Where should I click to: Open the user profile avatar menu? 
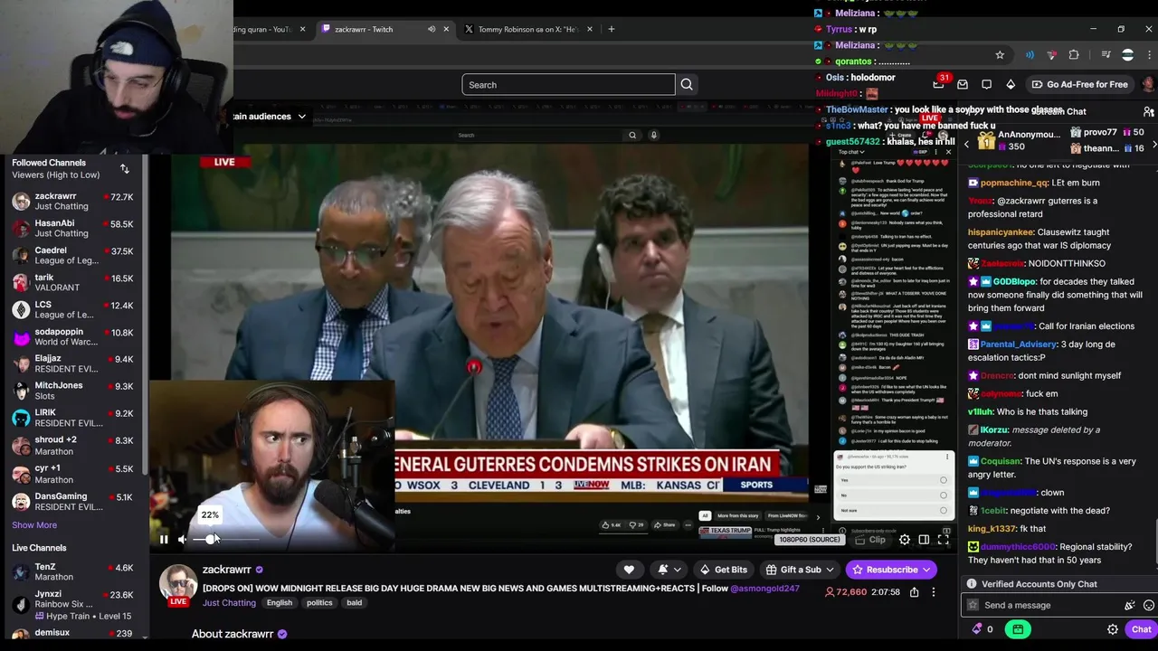click(x=1148, y=84)
